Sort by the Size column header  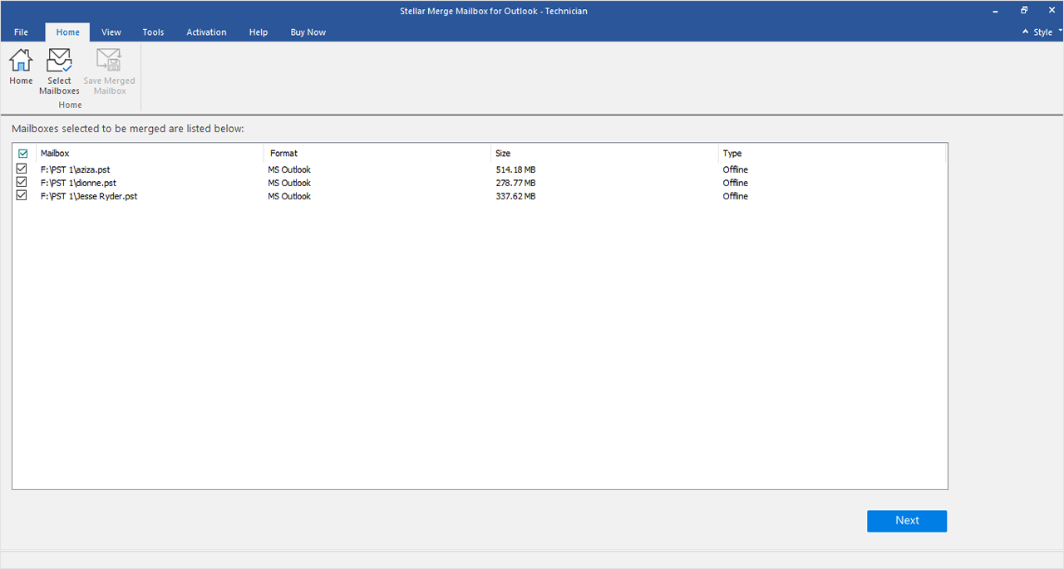[604, 154]
